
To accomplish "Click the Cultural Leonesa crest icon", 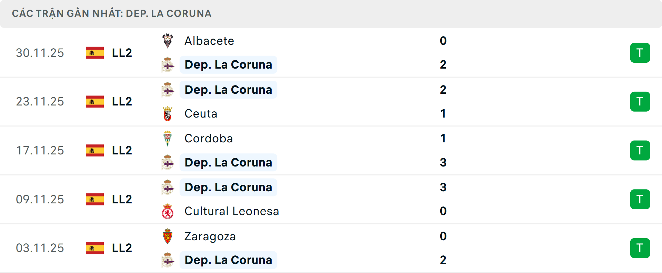I will point(168,211).
